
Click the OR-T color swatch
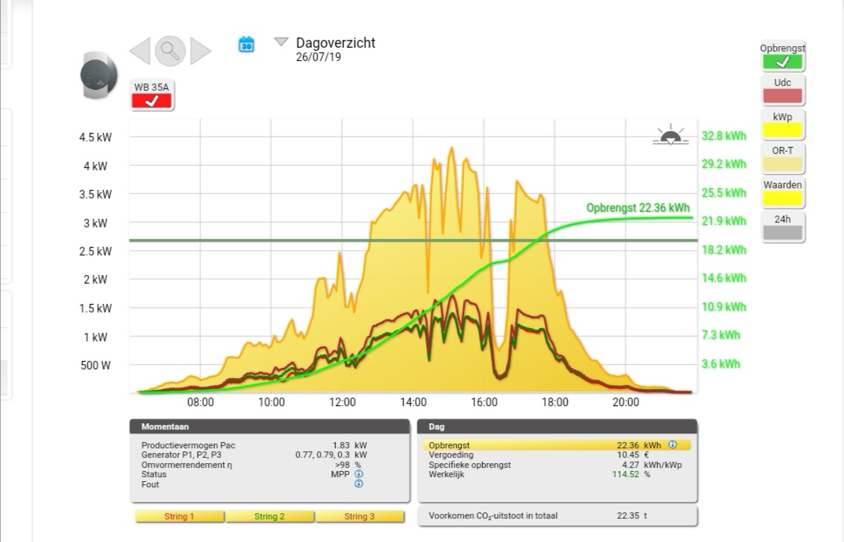coord(782,164)
